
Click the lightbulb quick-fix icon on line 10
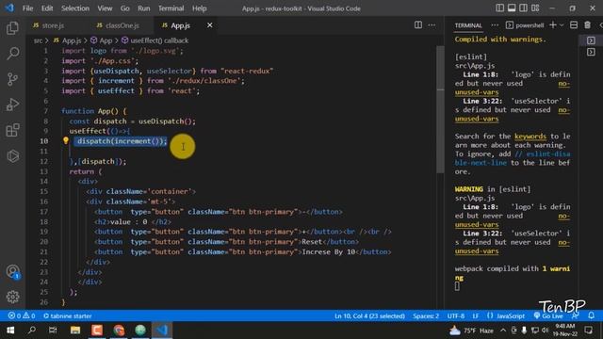tap(66, 141)
